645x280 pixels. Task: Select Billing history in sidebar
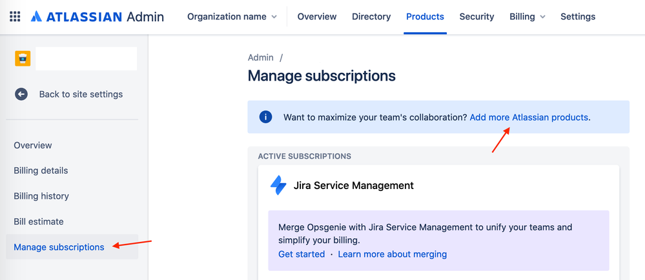pos(41,196)
